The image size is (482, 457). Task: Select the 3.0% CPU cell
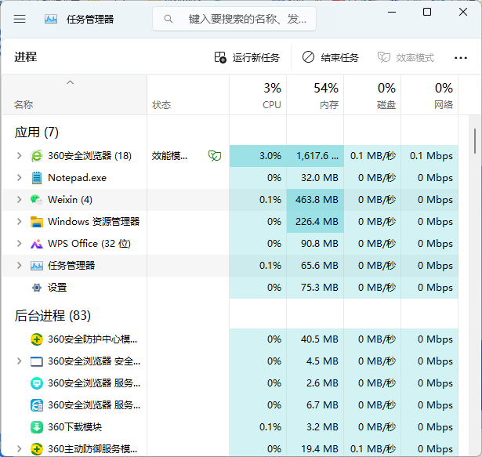[x=258, y=156]
